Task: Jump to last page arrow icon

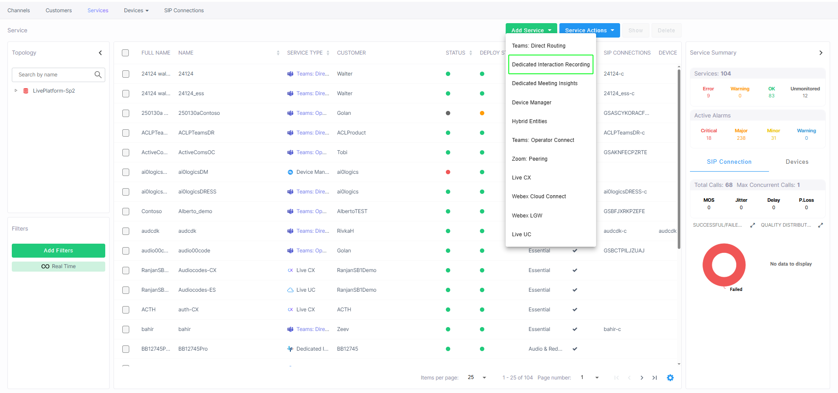Action: pyautogui.click(x=655, y=378)
